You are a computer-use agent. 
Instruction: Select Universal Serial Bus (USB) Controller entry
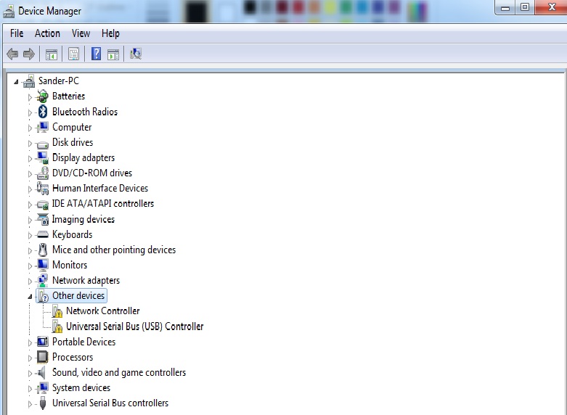[134, 326]
